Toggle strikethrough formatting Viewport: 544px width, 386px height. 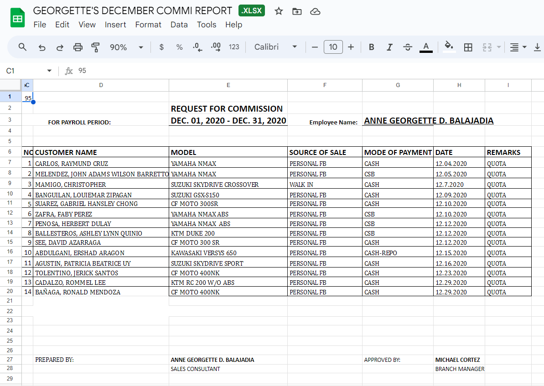pos(408,47)
